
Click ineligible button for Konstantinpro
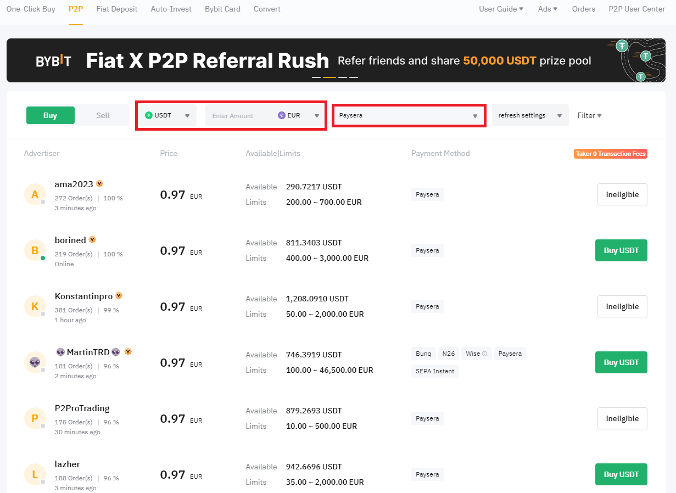click(622, 306)
